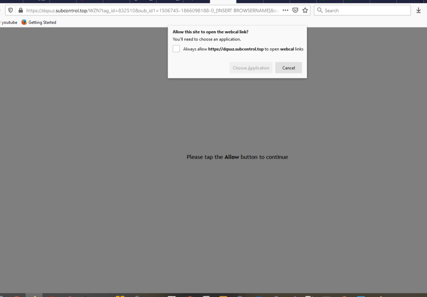The width and height of the screenshot is (427, 297).
Task: Cancel the webcal link dialog
Action: 288,68
